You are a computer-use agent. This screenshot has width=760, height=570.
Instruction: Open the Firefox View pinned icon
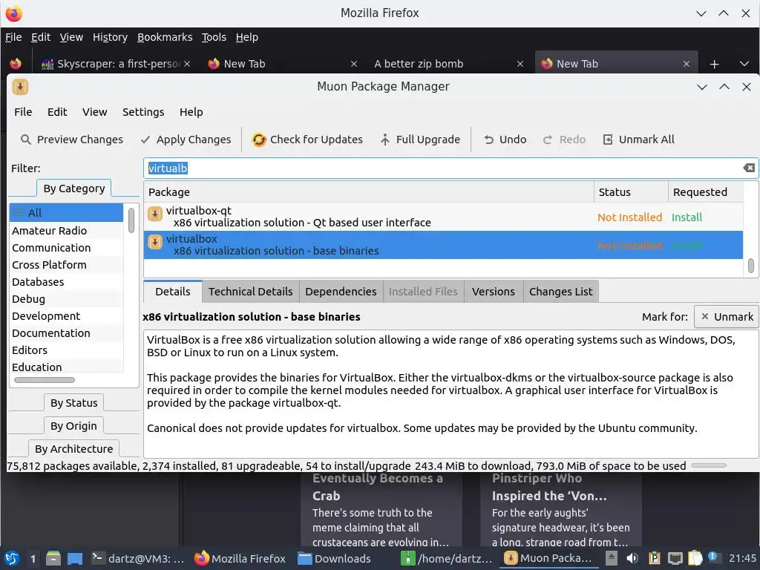(x=16, y=64)
